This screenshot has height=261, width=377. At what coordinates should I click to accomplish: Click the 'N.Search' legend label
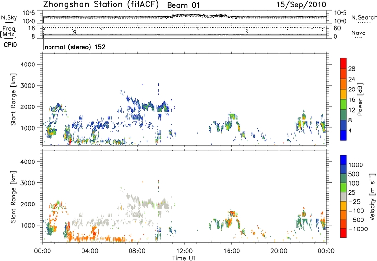tap(364, 17)
